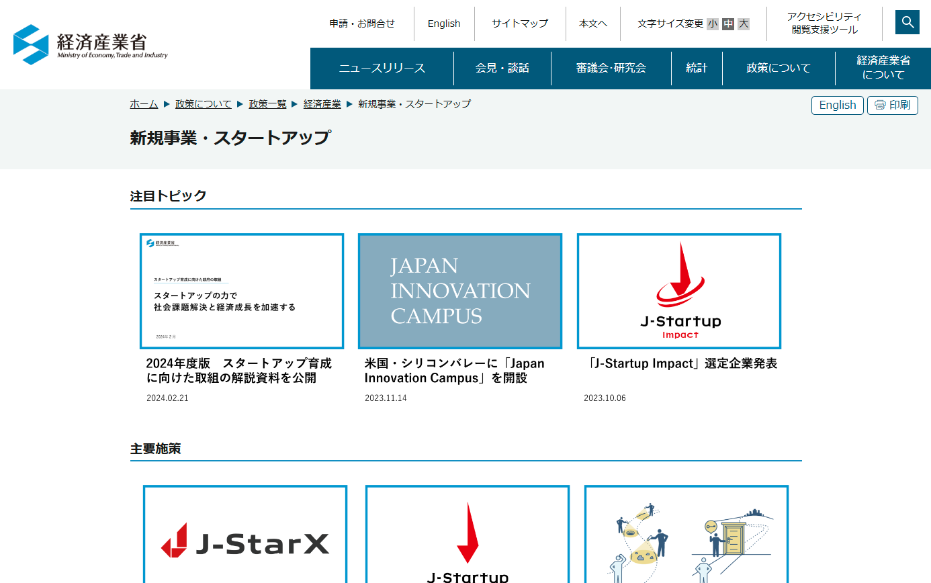Click the English link in top header
The width and height of the screenshot is (931, 583).
coord(444,24)
